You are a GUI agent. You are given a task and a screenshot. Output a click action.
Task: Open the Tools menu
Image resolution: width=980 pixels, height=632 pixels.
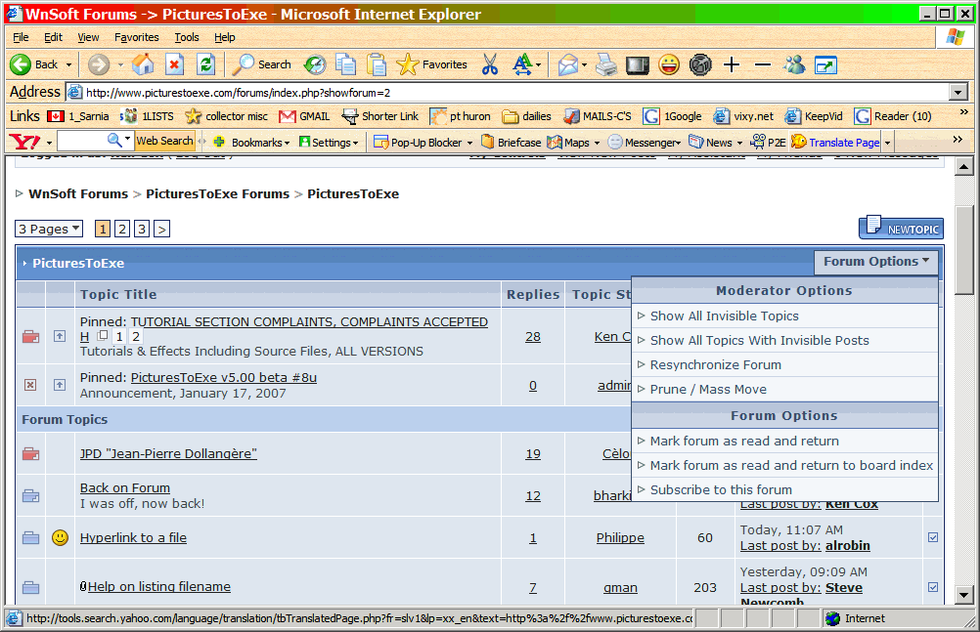point(186,37)
